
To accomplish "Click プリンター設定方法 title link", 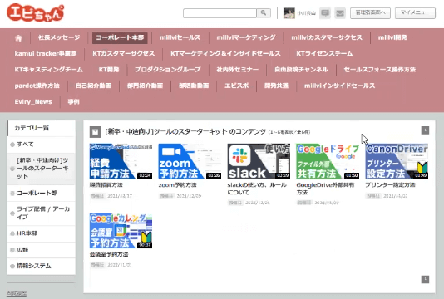I will click(x=390, y=185).
